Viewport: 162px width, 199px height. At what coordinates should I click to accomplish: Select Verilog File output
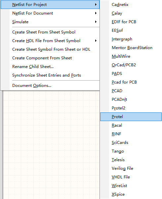tap(131, 168)
